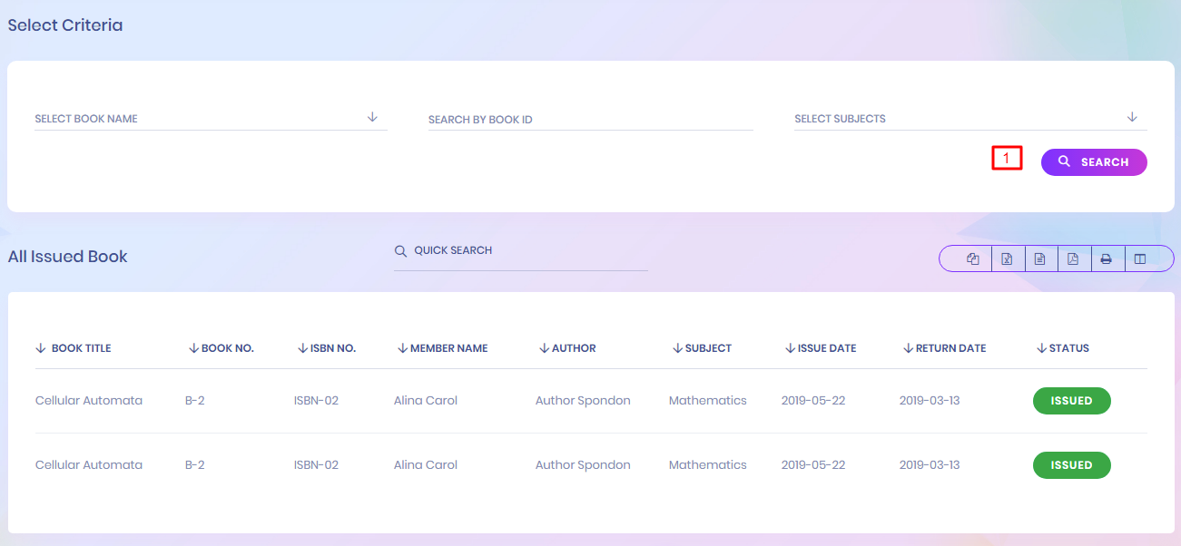Click into the Quick Search field
The height and width of the screenshot is (546, 1181).
coord(527,251)
